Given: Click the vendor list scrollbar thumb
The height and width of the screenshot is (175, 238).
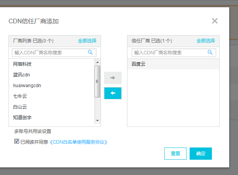Looking at the screenshot, I should 98,81.
